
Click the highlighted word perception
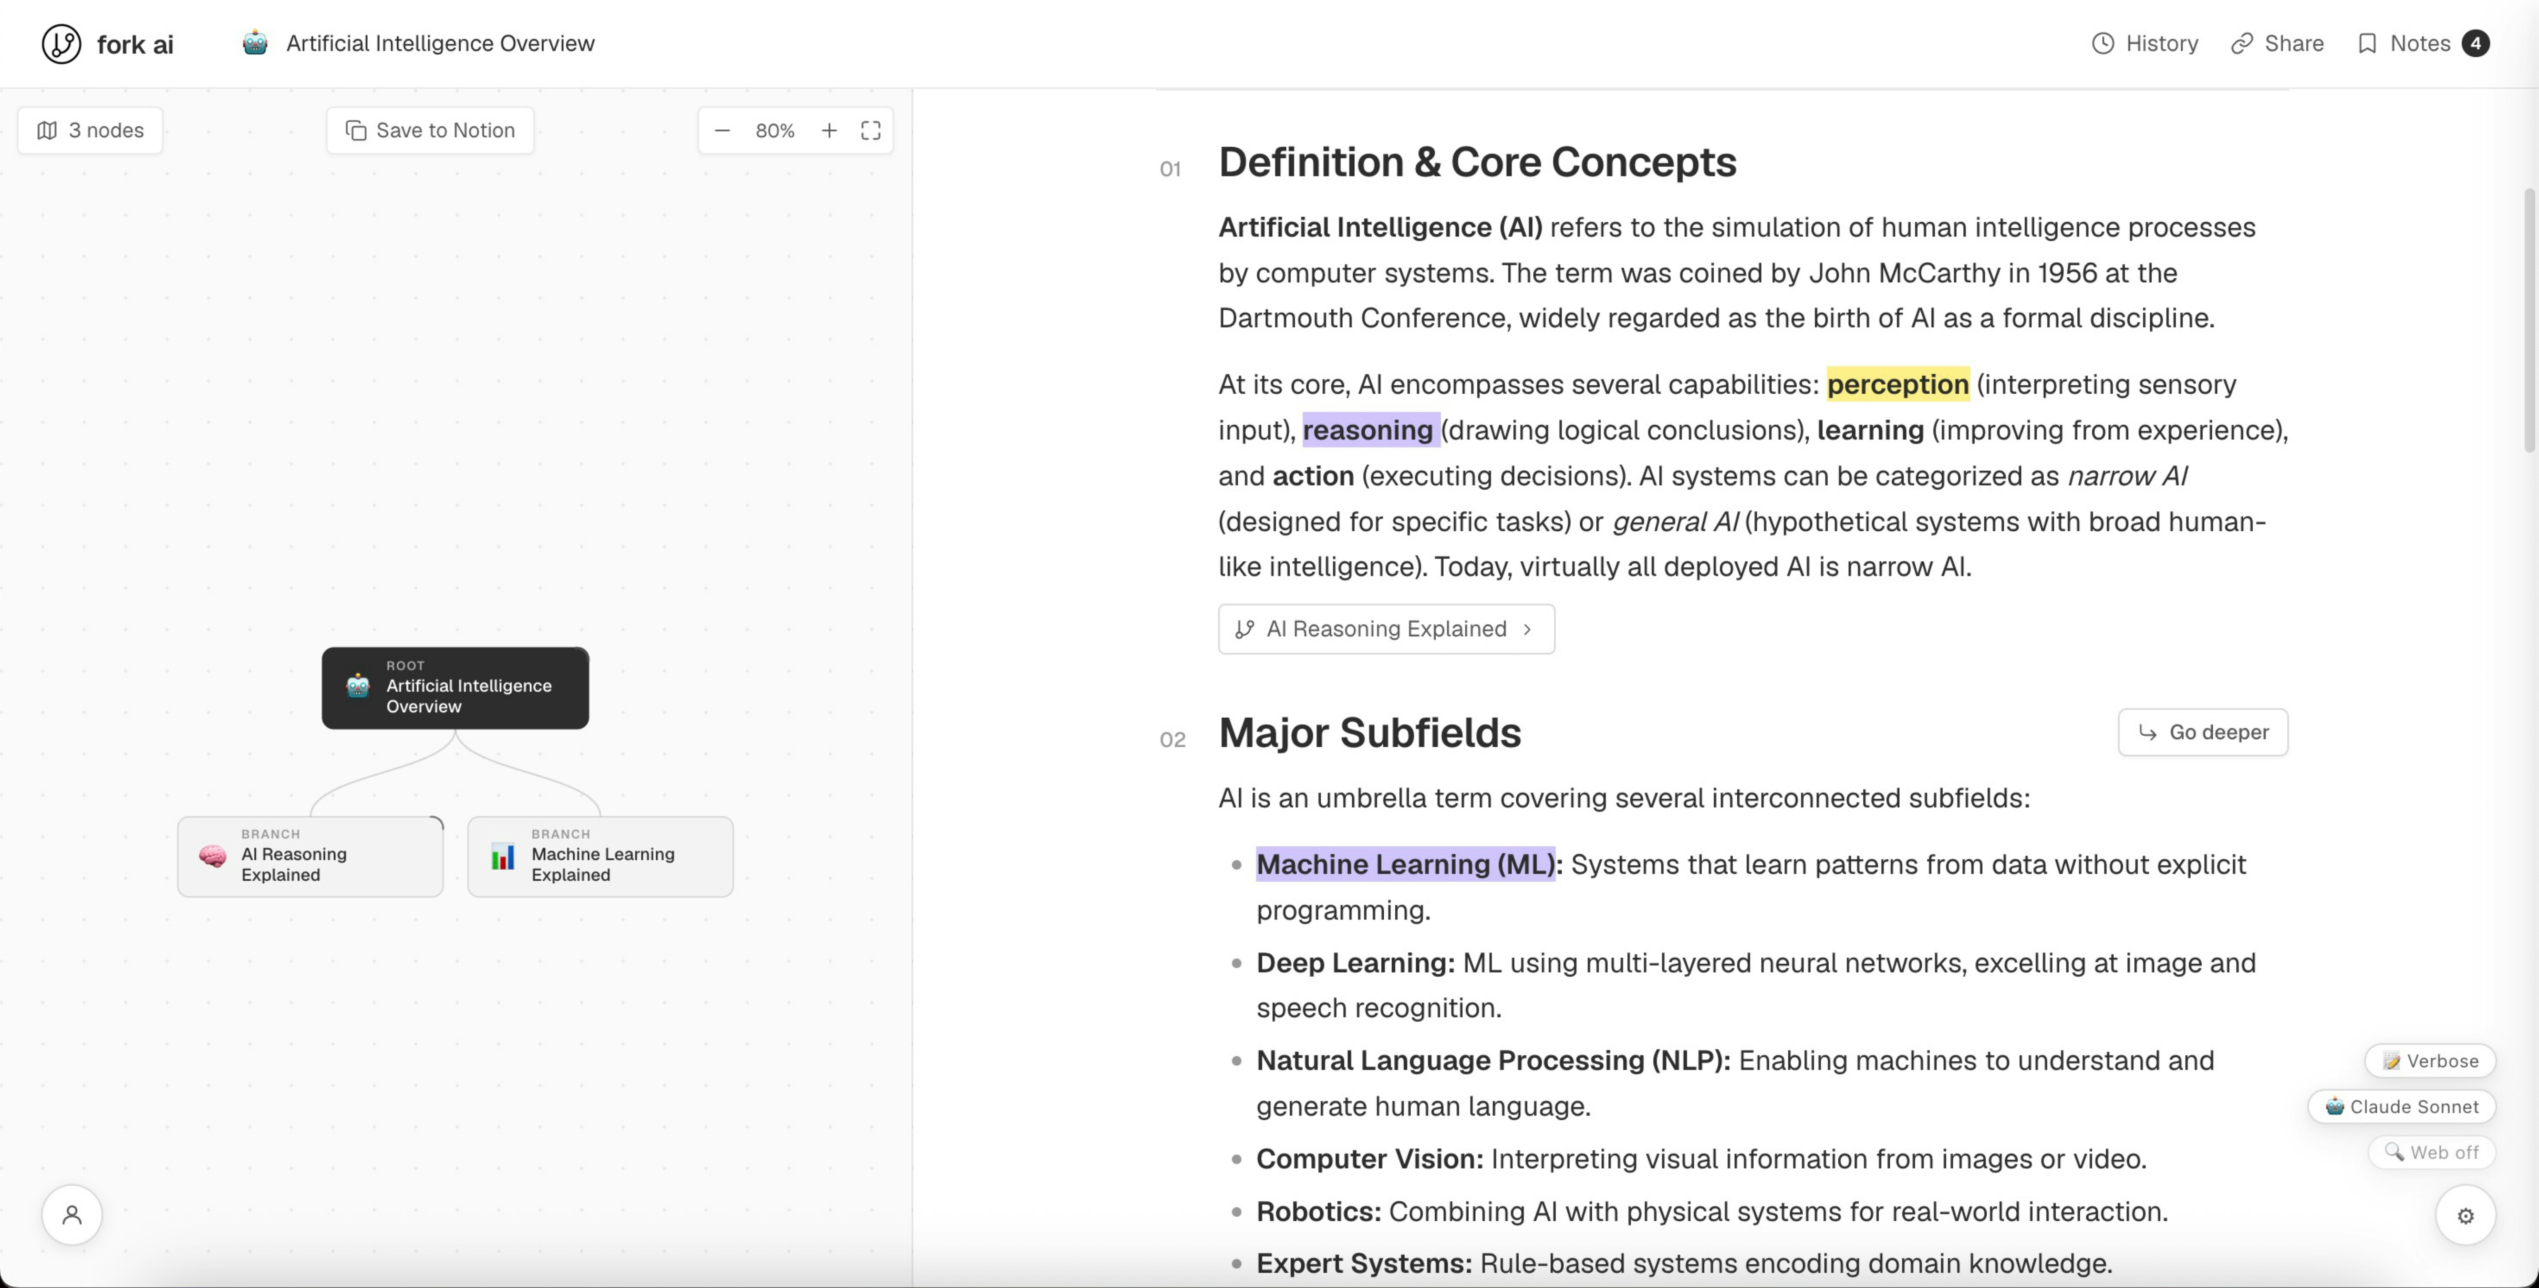[x=1897, y=384]
